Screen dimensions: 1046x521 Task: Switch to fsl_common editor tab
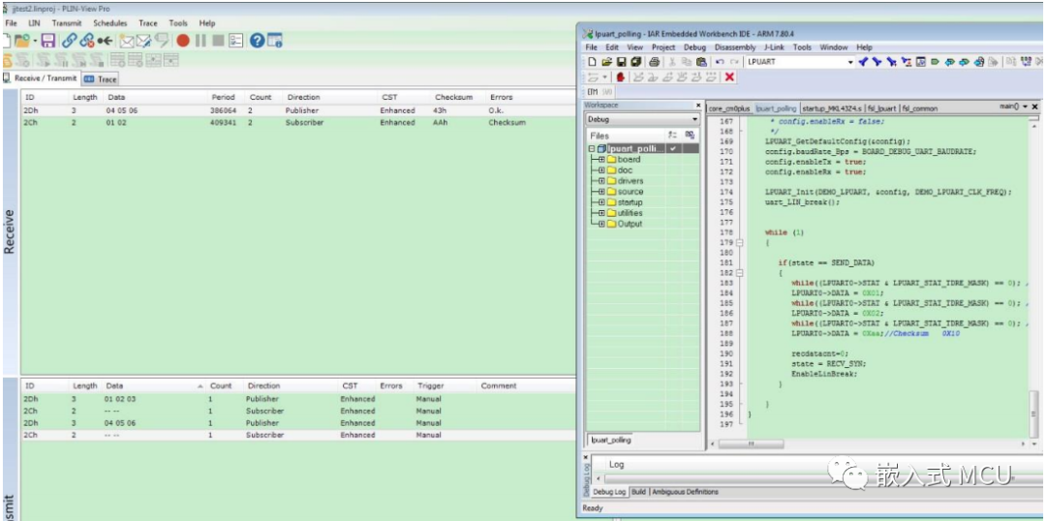pos(920,108)
